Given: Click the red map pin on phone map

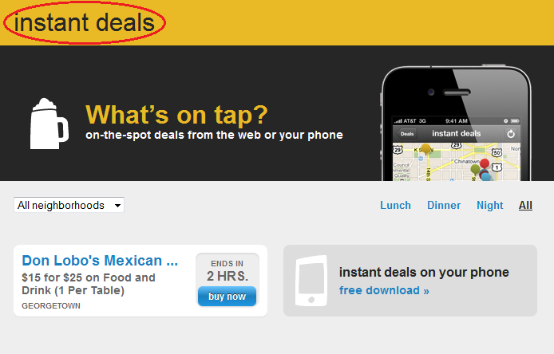Looking at the screenshot, I should click(485, 163).
